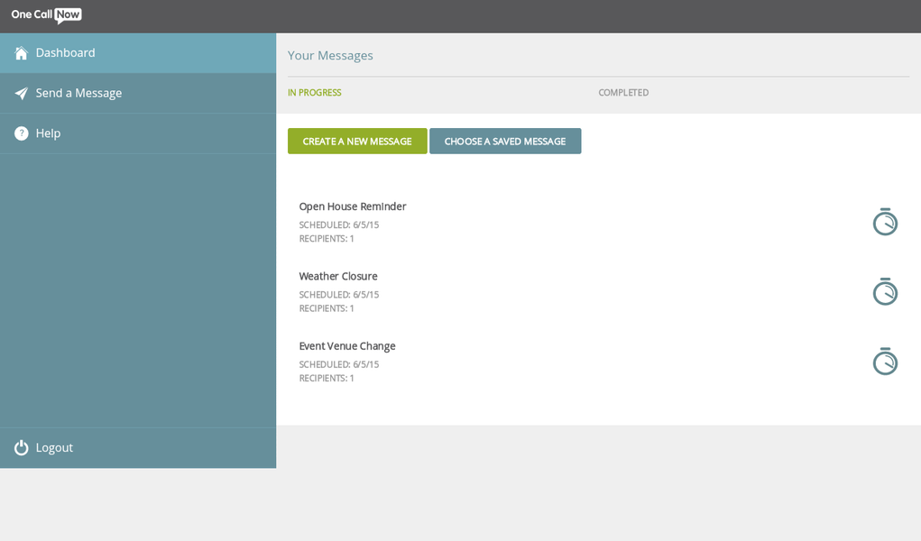This screenshot has height=541, width=921.
Task: Switch to the In Progress tab
Action: [314, 93]
